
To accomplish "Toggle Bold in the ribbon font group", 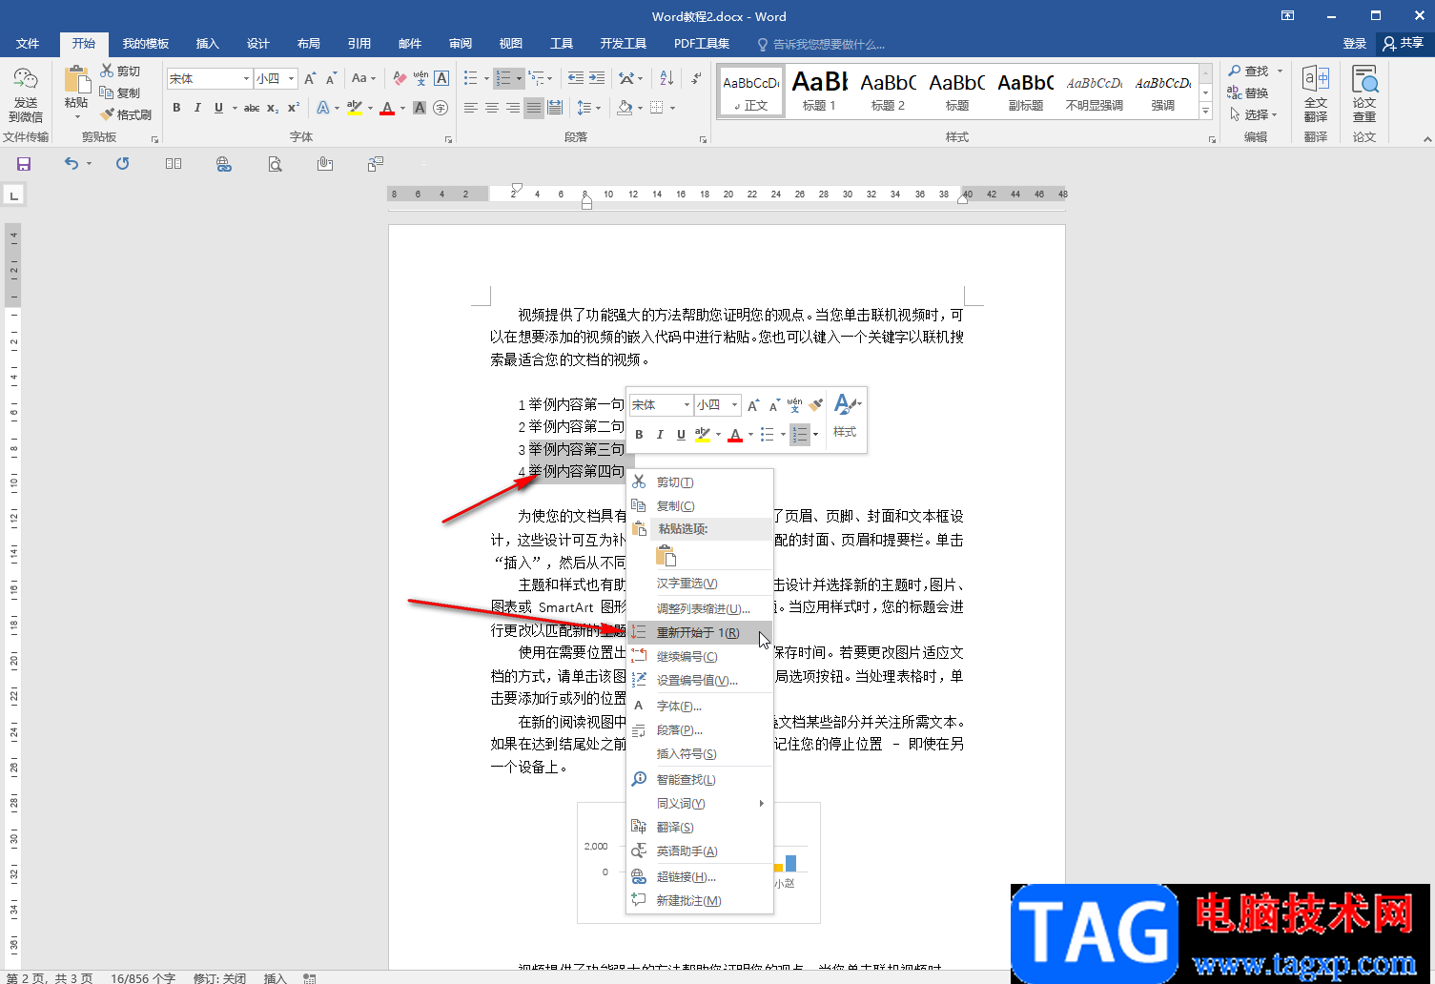I will click(x=176, y=108).
